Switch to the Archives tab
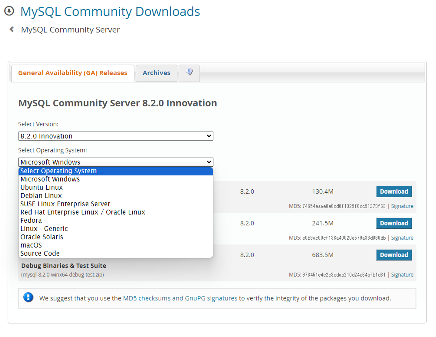 tap(156, 73)
